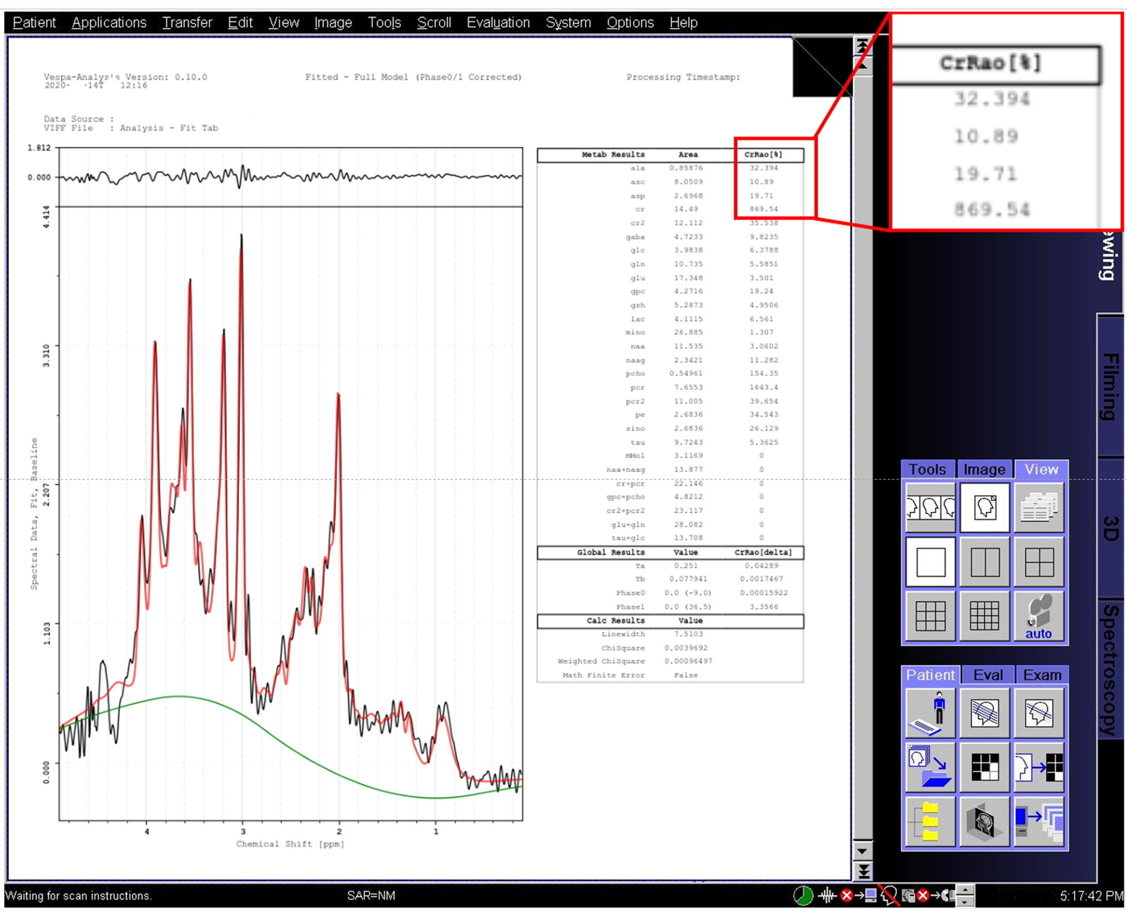Screen dimensions: 1127x914
Task: Open the 3D head volume icon
Action: coord(984,821)
